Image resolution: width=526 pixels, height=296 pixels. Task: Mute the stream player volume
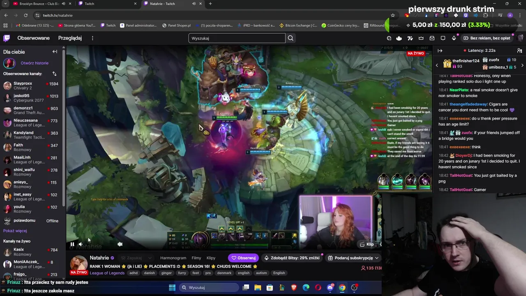81,244
